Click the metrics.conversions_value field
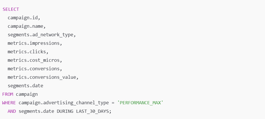The image size is (265, 119). (x=43, y=77)
